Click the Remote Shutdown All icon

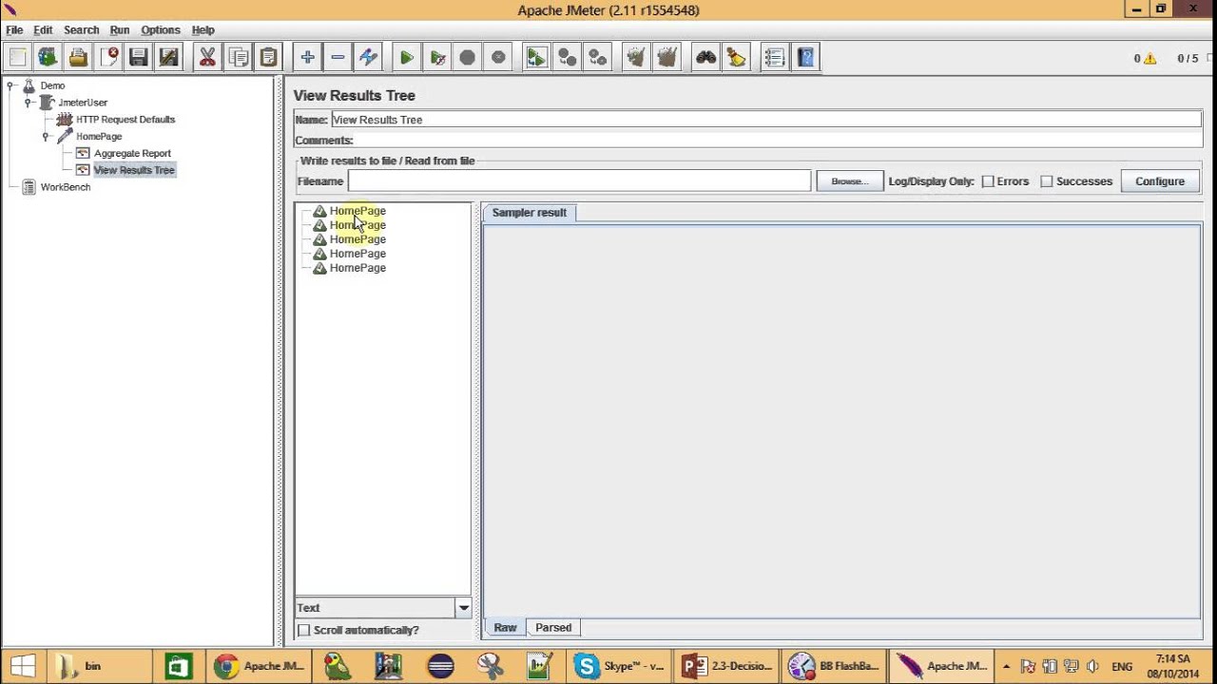[597, 58]
